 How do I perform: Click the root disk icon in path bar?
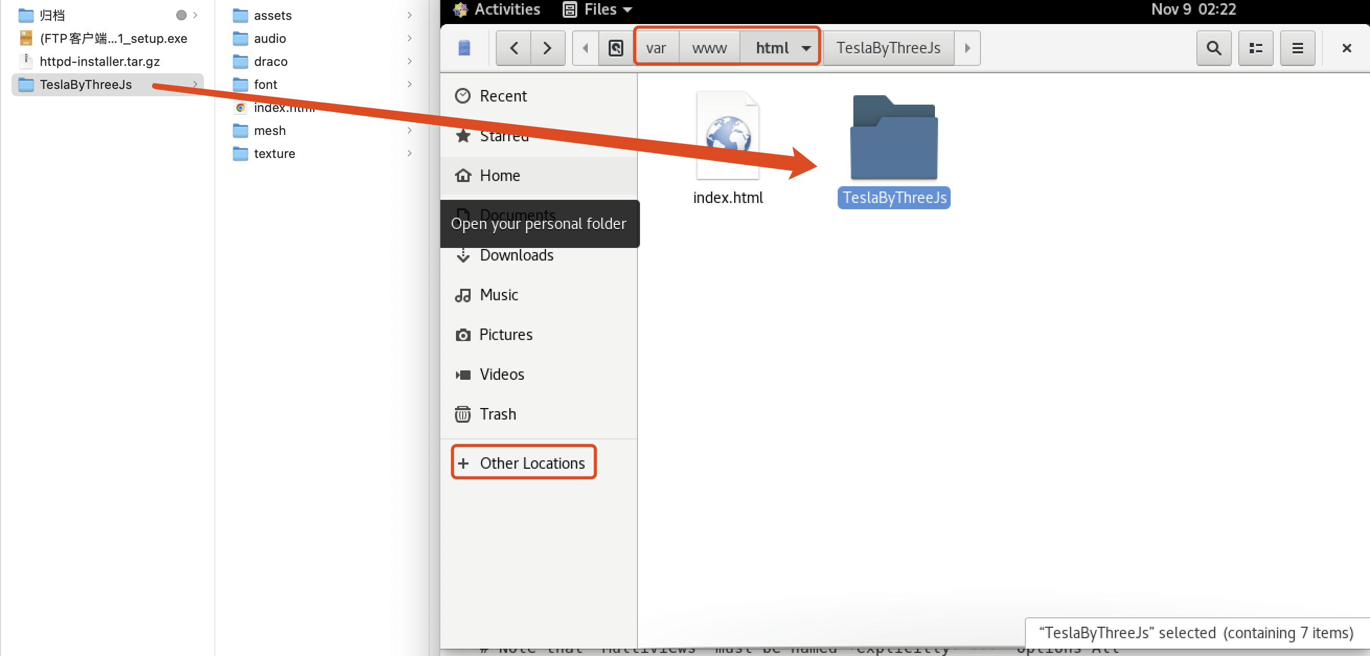pyautogui.click(x=615, y=48)
